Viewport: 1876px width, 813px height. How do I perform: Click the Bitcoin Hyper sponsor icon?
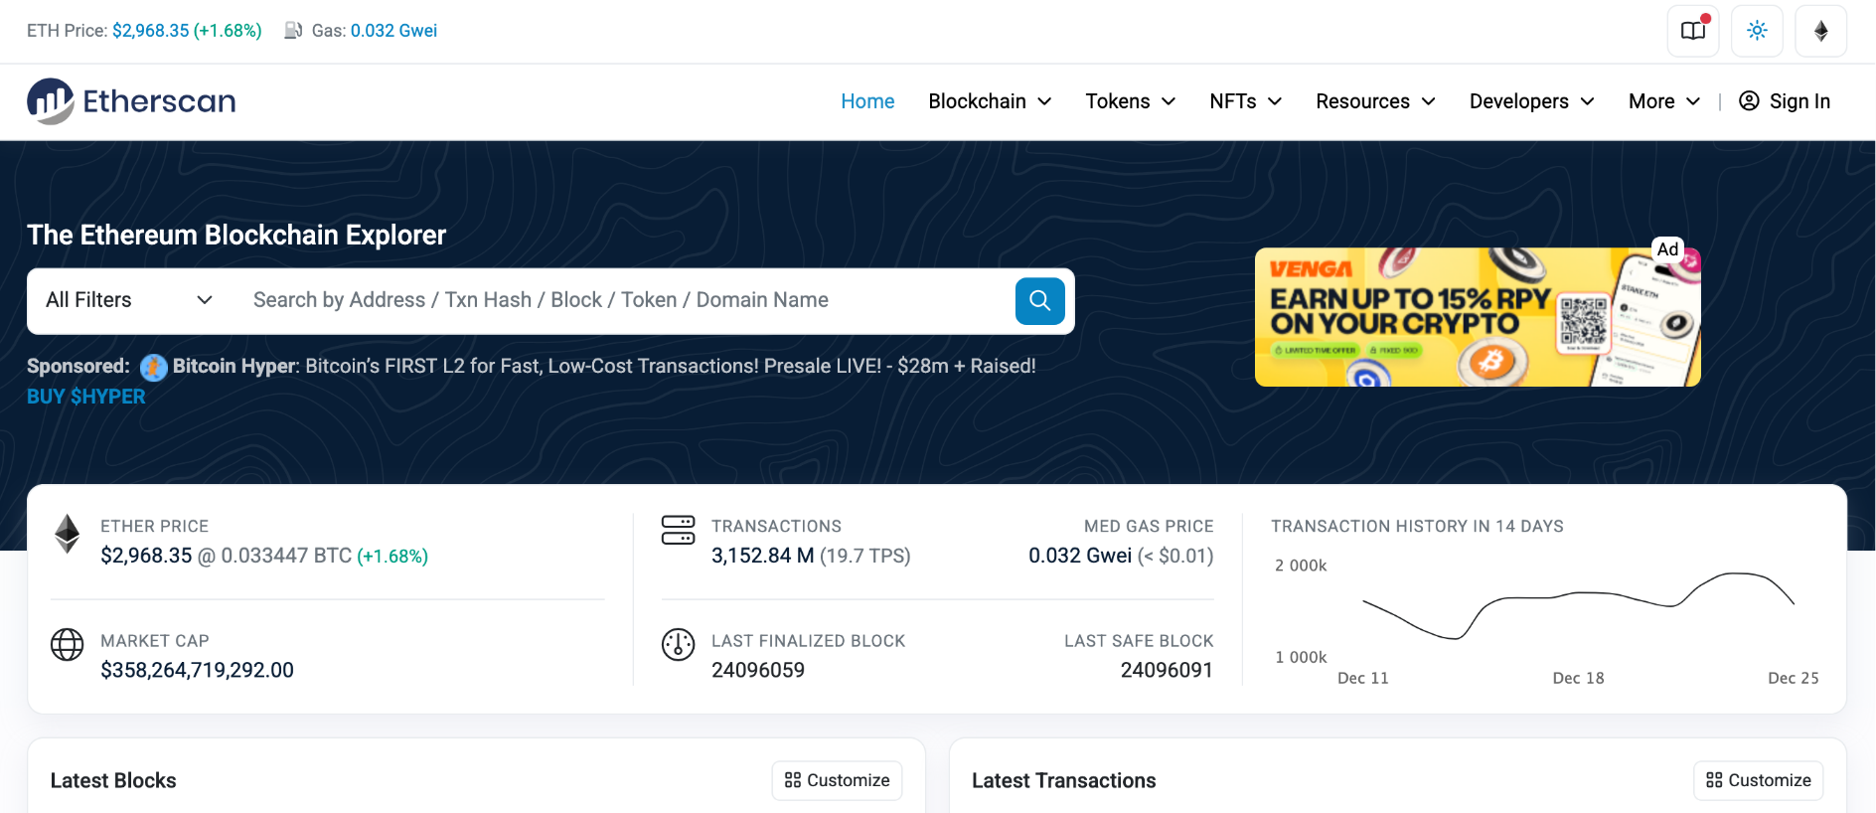click(x=153, y=367)
